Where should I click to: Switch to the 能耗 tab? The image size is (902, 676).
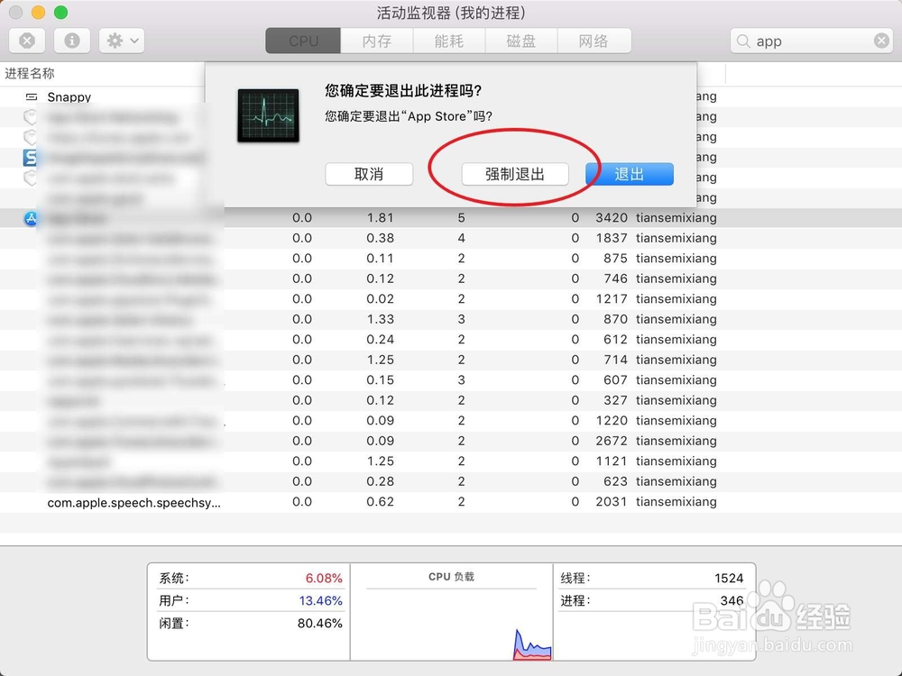449,41
